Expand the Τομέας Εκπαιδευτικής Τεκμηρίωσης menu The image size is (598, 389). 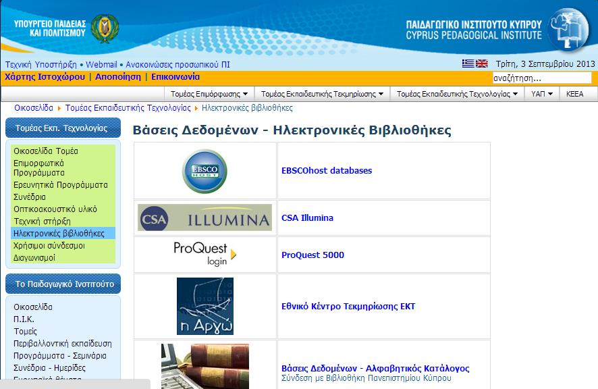point(322,94)
